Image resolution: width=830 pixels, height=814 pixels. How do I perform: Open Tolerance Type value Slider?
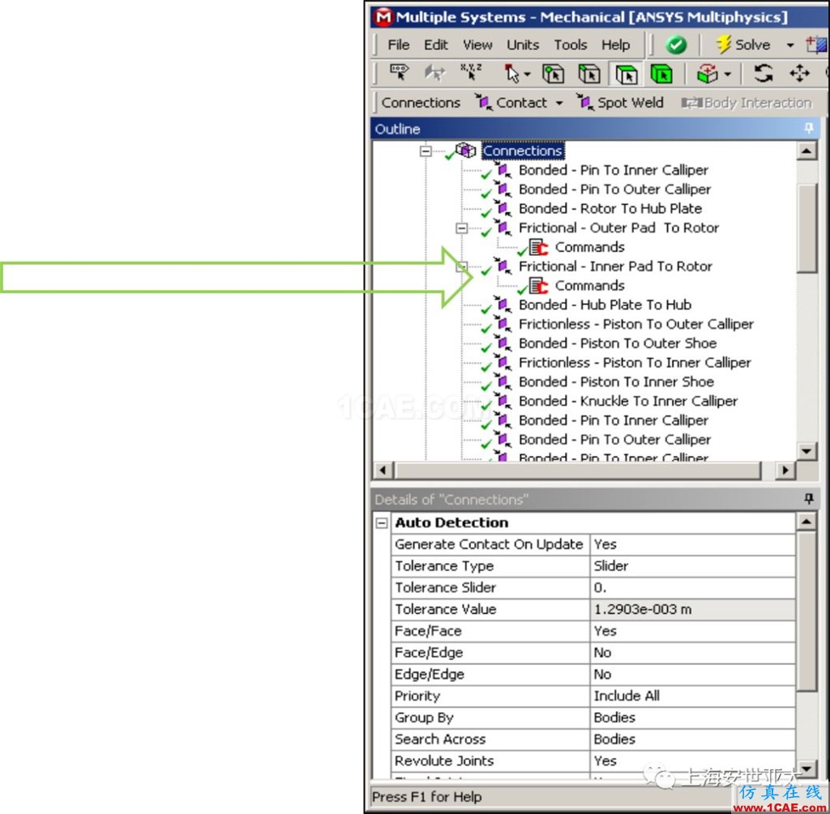click(x=692, y=566)
